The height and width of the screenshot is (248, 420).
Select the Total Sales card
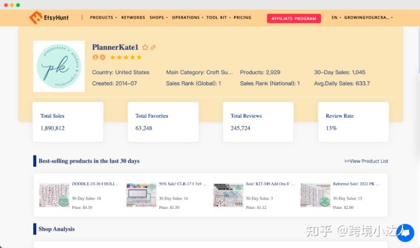(x=68, y=122)
